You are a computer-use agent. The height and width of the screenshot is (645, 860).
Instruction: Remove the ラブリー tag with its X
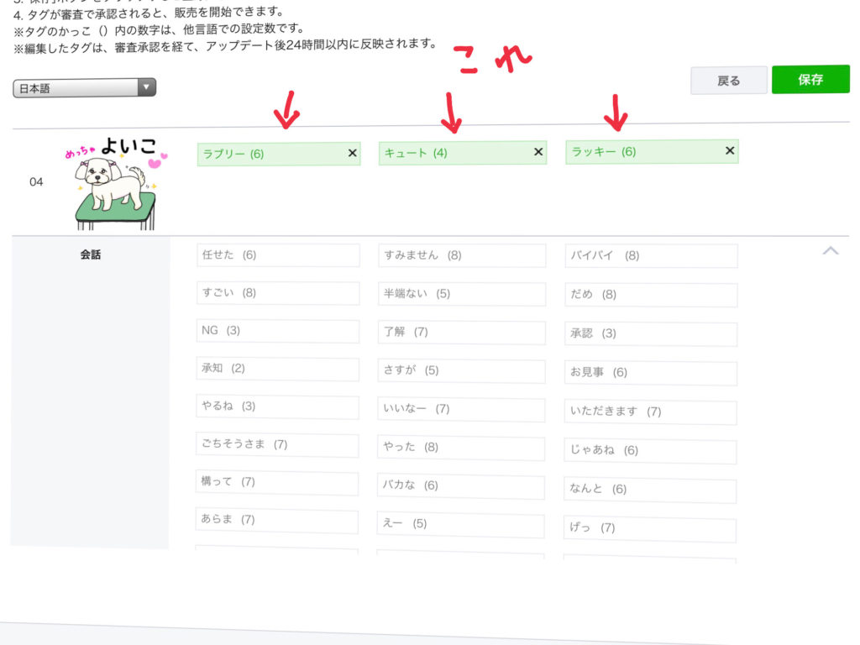(x=352, y=154)
